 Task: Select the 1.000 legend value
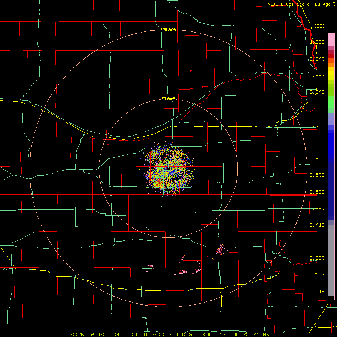(317, 42)
